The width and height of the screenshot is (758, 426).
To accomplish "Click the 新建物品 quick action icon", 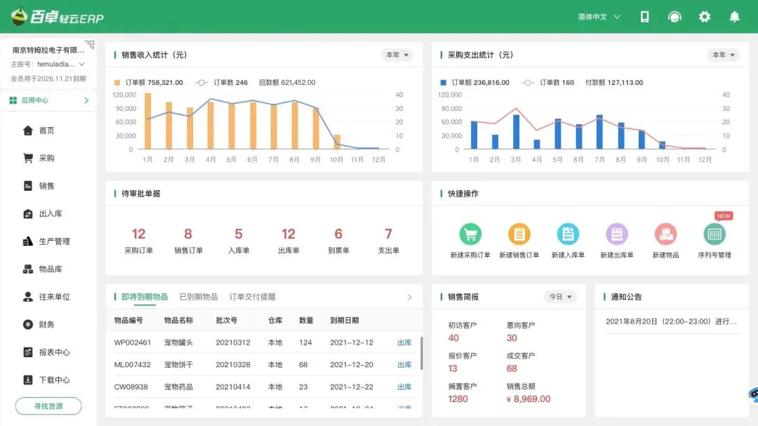I will 665,234.
